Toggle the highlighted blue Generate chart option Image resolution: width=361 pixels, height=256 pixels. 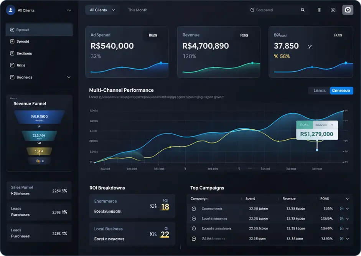(x=341, y=91)
